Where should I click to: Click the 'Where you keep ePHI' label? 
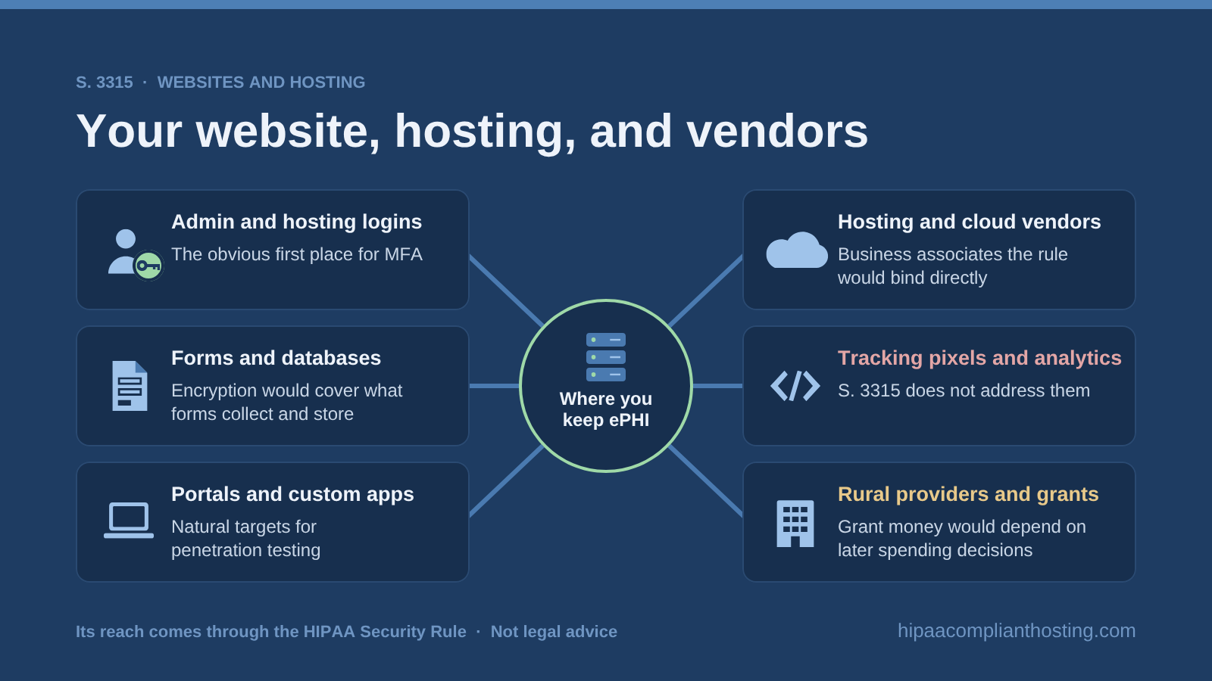(x=606, y=409)
